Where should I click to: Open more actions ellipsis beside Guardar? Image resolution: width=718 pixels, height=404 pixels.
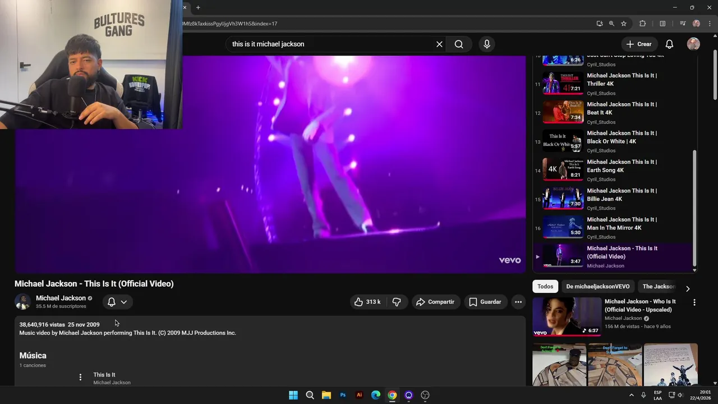pos(518,302)
